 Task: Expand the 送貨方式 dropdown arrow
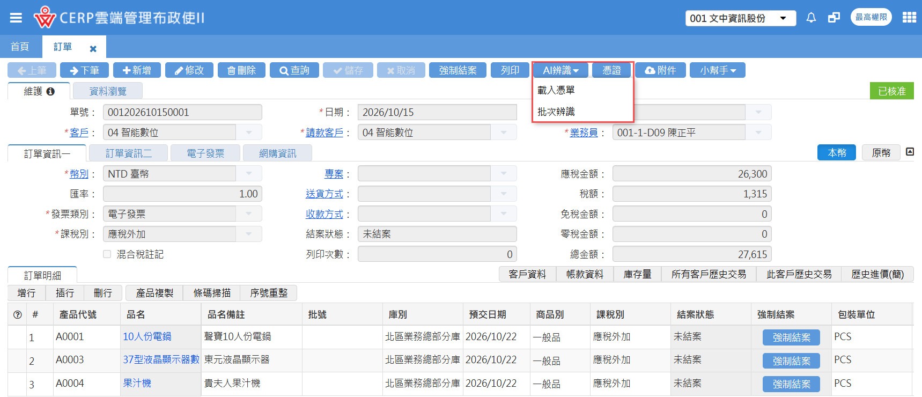click(x=504, y=194)
